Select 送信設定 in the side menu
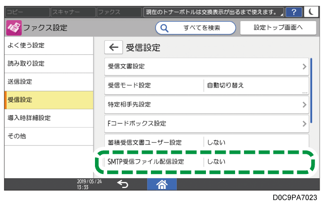 pos(49,82)
